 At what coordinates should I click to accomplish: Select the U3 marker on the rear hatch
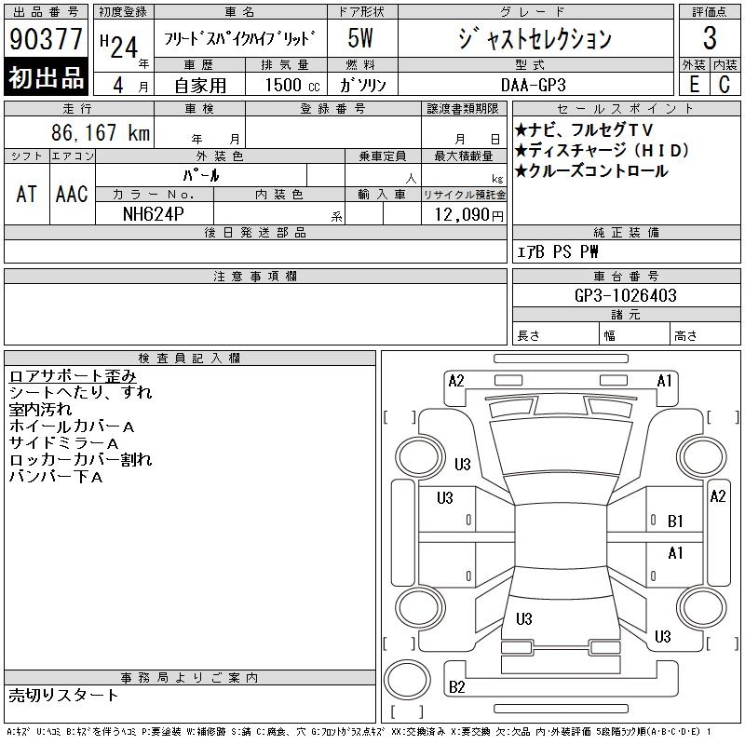tap(524, 619)
